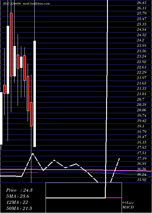The image size is (152, 213).
Task: Click the 19.42 price axis label
Action: [x=141, y=121]
